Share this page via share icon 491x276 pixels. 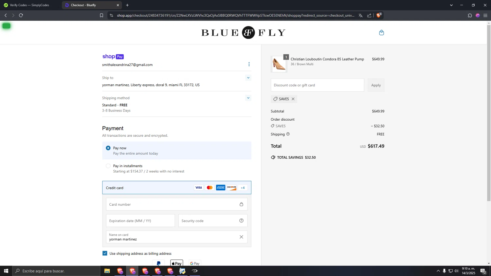pyautogui.click(x=369, y=15)
